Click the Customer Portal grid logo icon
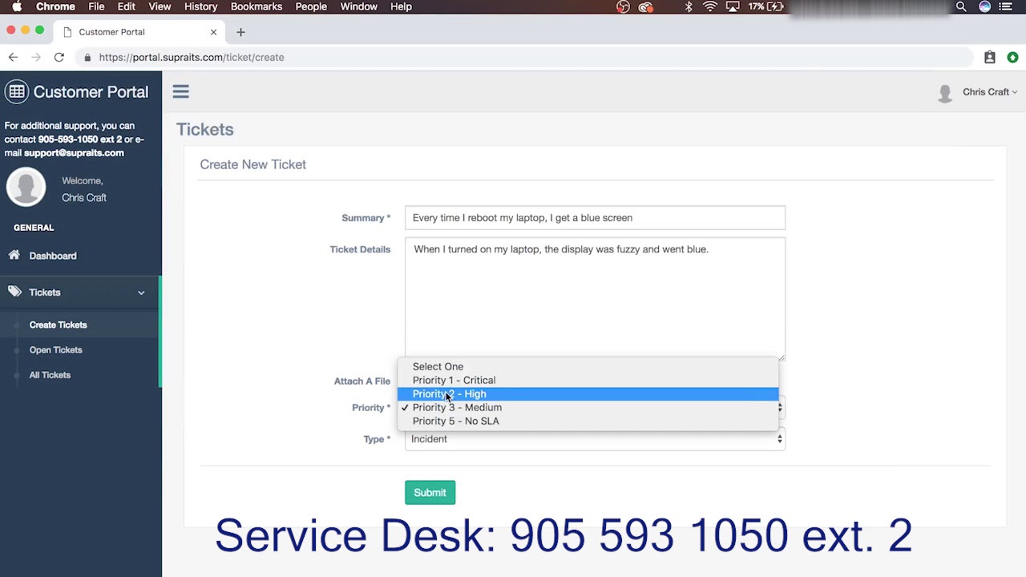The image size is (1026, 577). [x=16, y=91]
